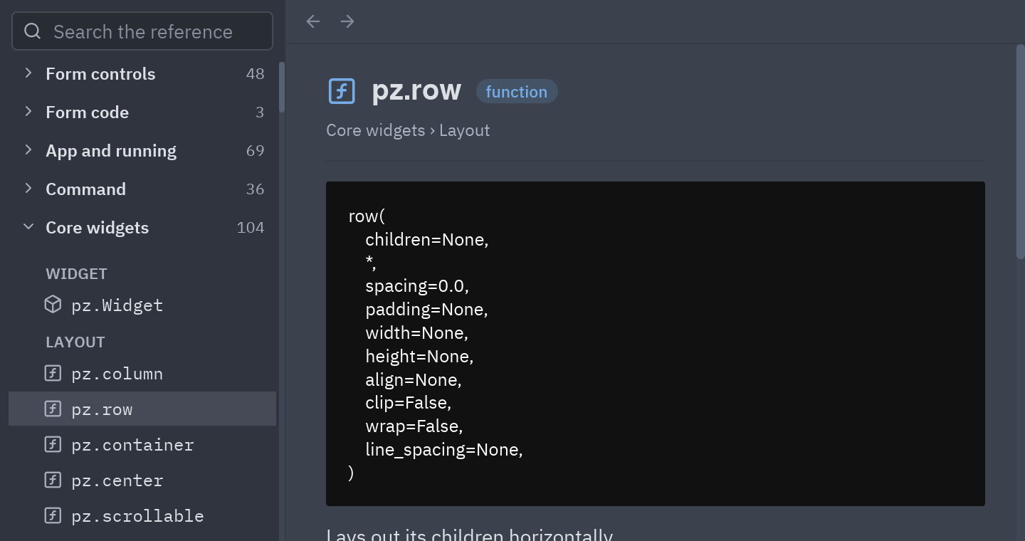Open the pz.Widget reference entry
The width and height of the screenshot is (1025, 541).
[142, 305]
